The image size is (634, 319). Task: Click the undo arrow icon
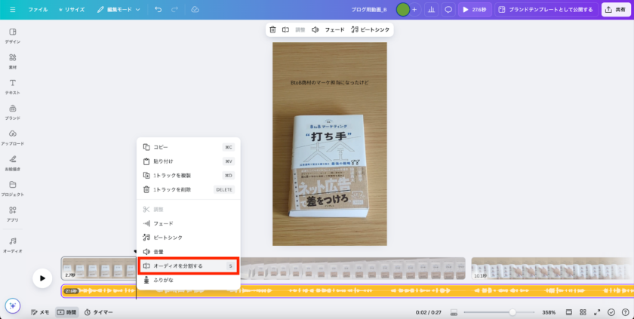(158, 10)
